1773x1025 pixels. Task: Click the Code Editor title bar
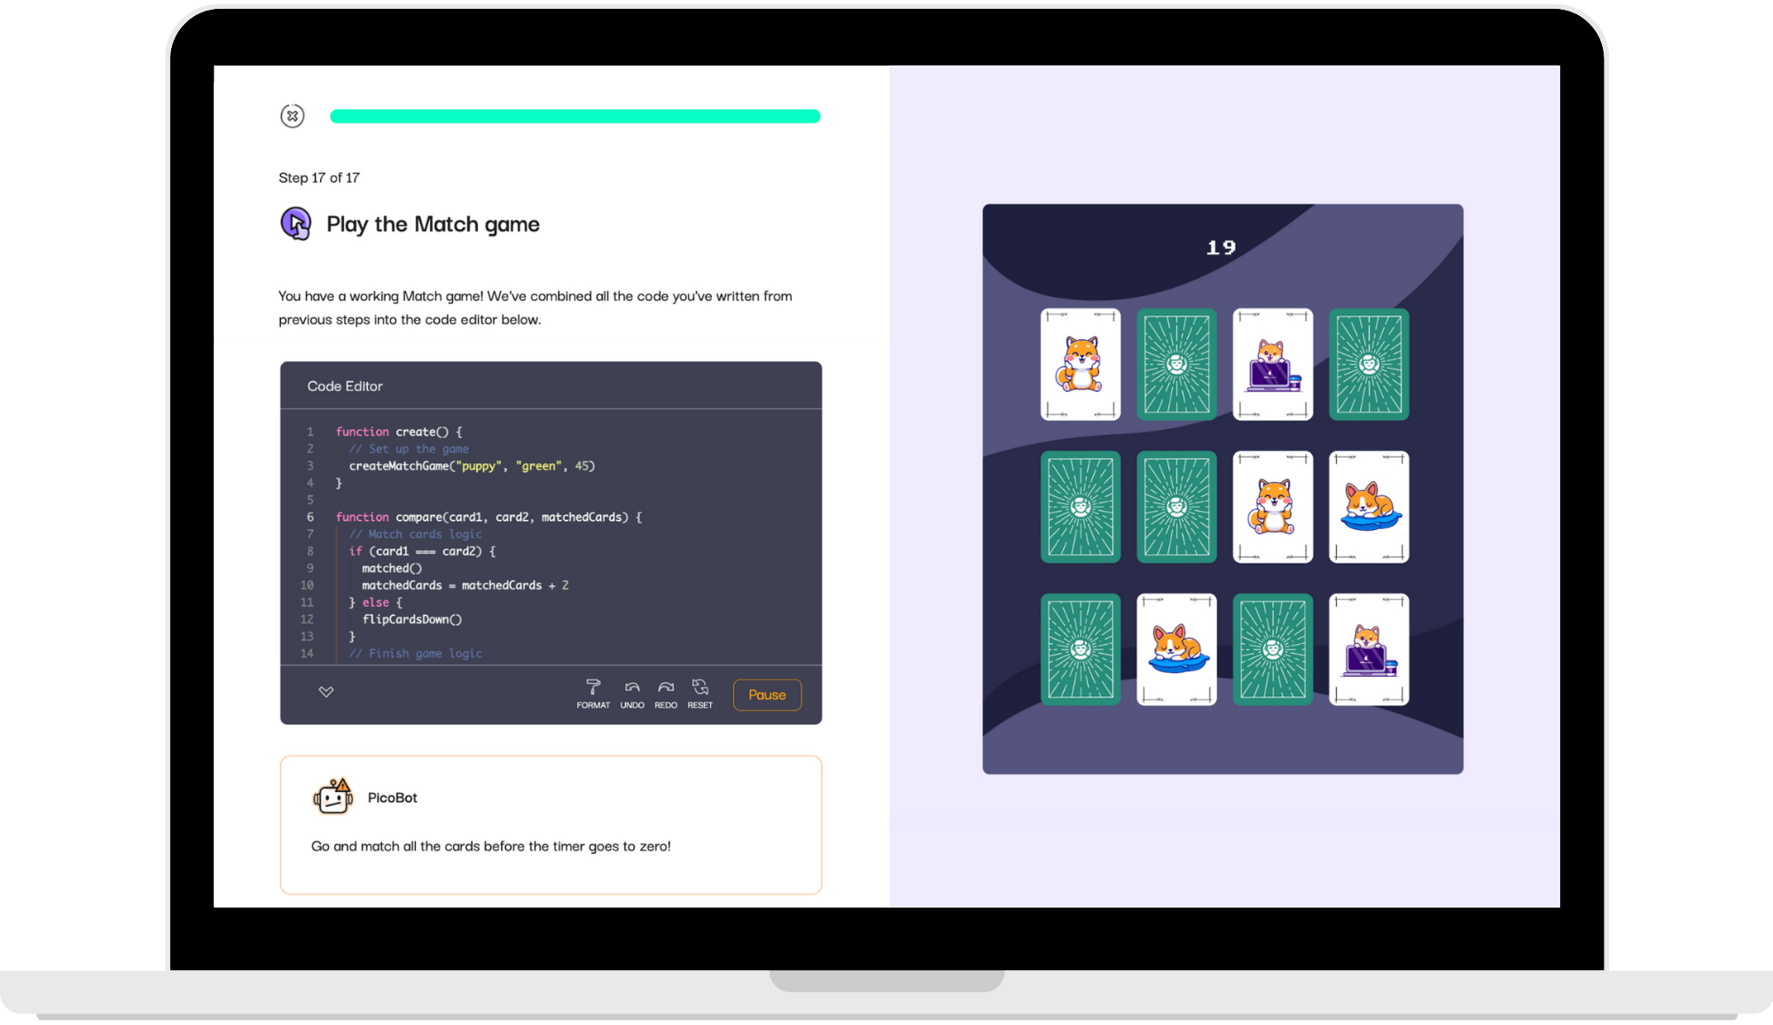pyautogui.click(x=345, y=386)
